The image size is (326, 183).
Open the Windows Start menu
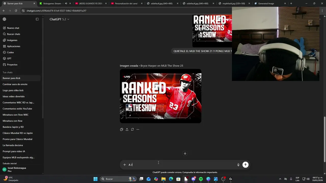pos(96,179)
